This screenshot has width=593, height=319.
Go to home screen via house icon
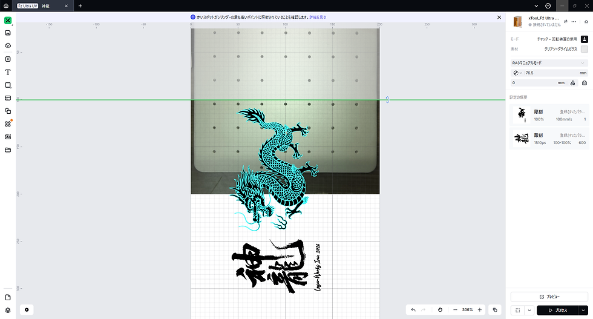point(5,5)
